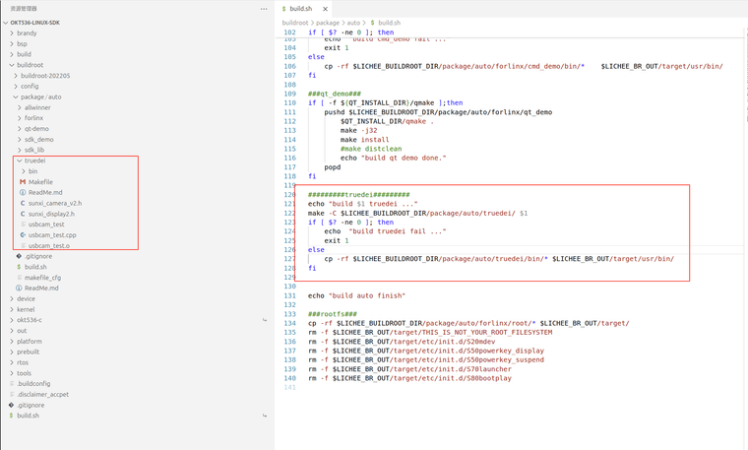The width and height of the screenshot is (748, 450).
Task: Open the .disclaimer_accpet file
Action: coord(39,394)
